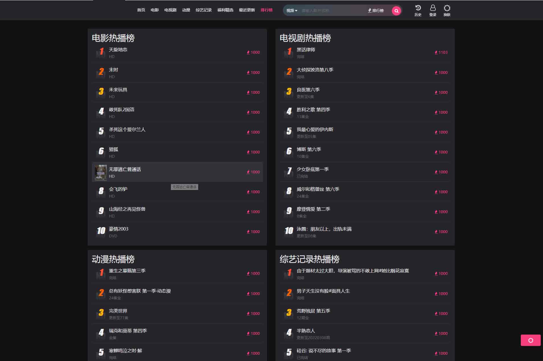Click the 动漫热播榜 section heading
The image size is (543, 361).
pos(113,259)
